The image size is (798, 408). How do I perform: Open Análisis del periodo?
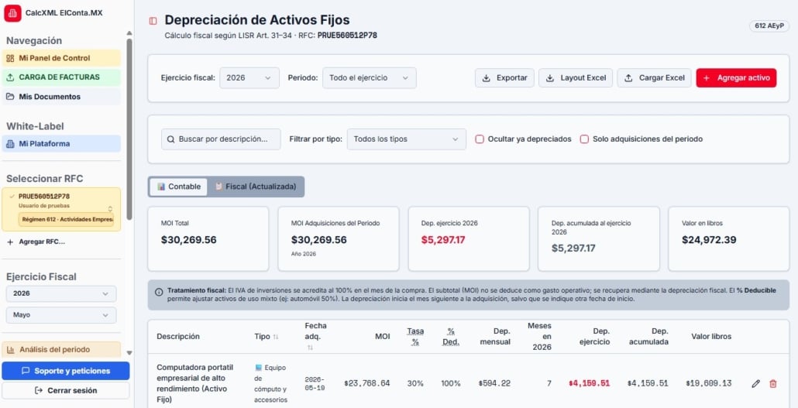point(61,349)
